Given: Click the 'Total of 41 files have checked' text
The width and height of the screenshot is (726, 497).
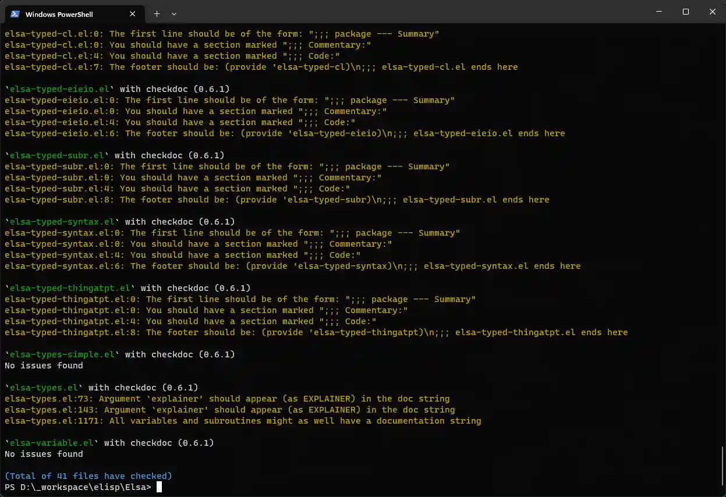Looking at the screenshot, I should click(88, 476).
